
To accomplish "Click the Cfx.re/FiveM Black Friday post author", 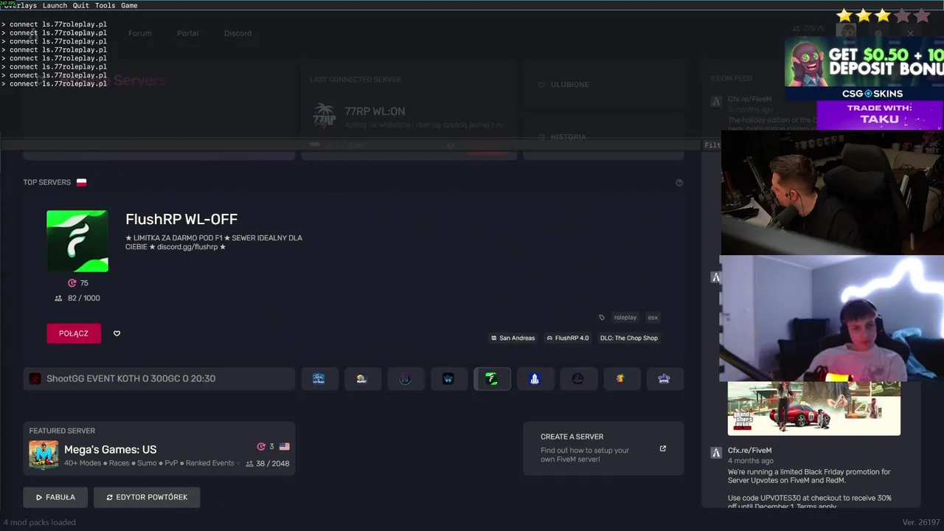I will [x=749, y=451].
